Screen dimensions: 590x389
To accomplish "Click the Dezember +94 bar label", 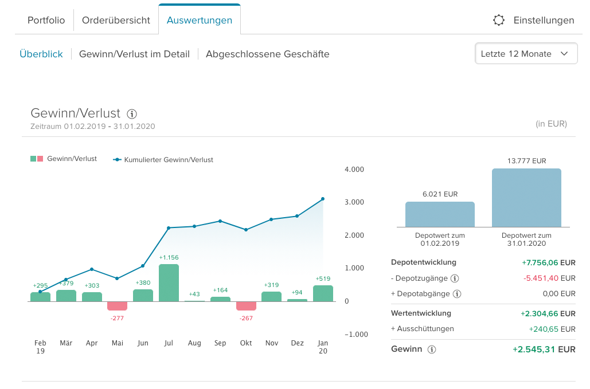I will pyautogui.click(x=297, y=292).
